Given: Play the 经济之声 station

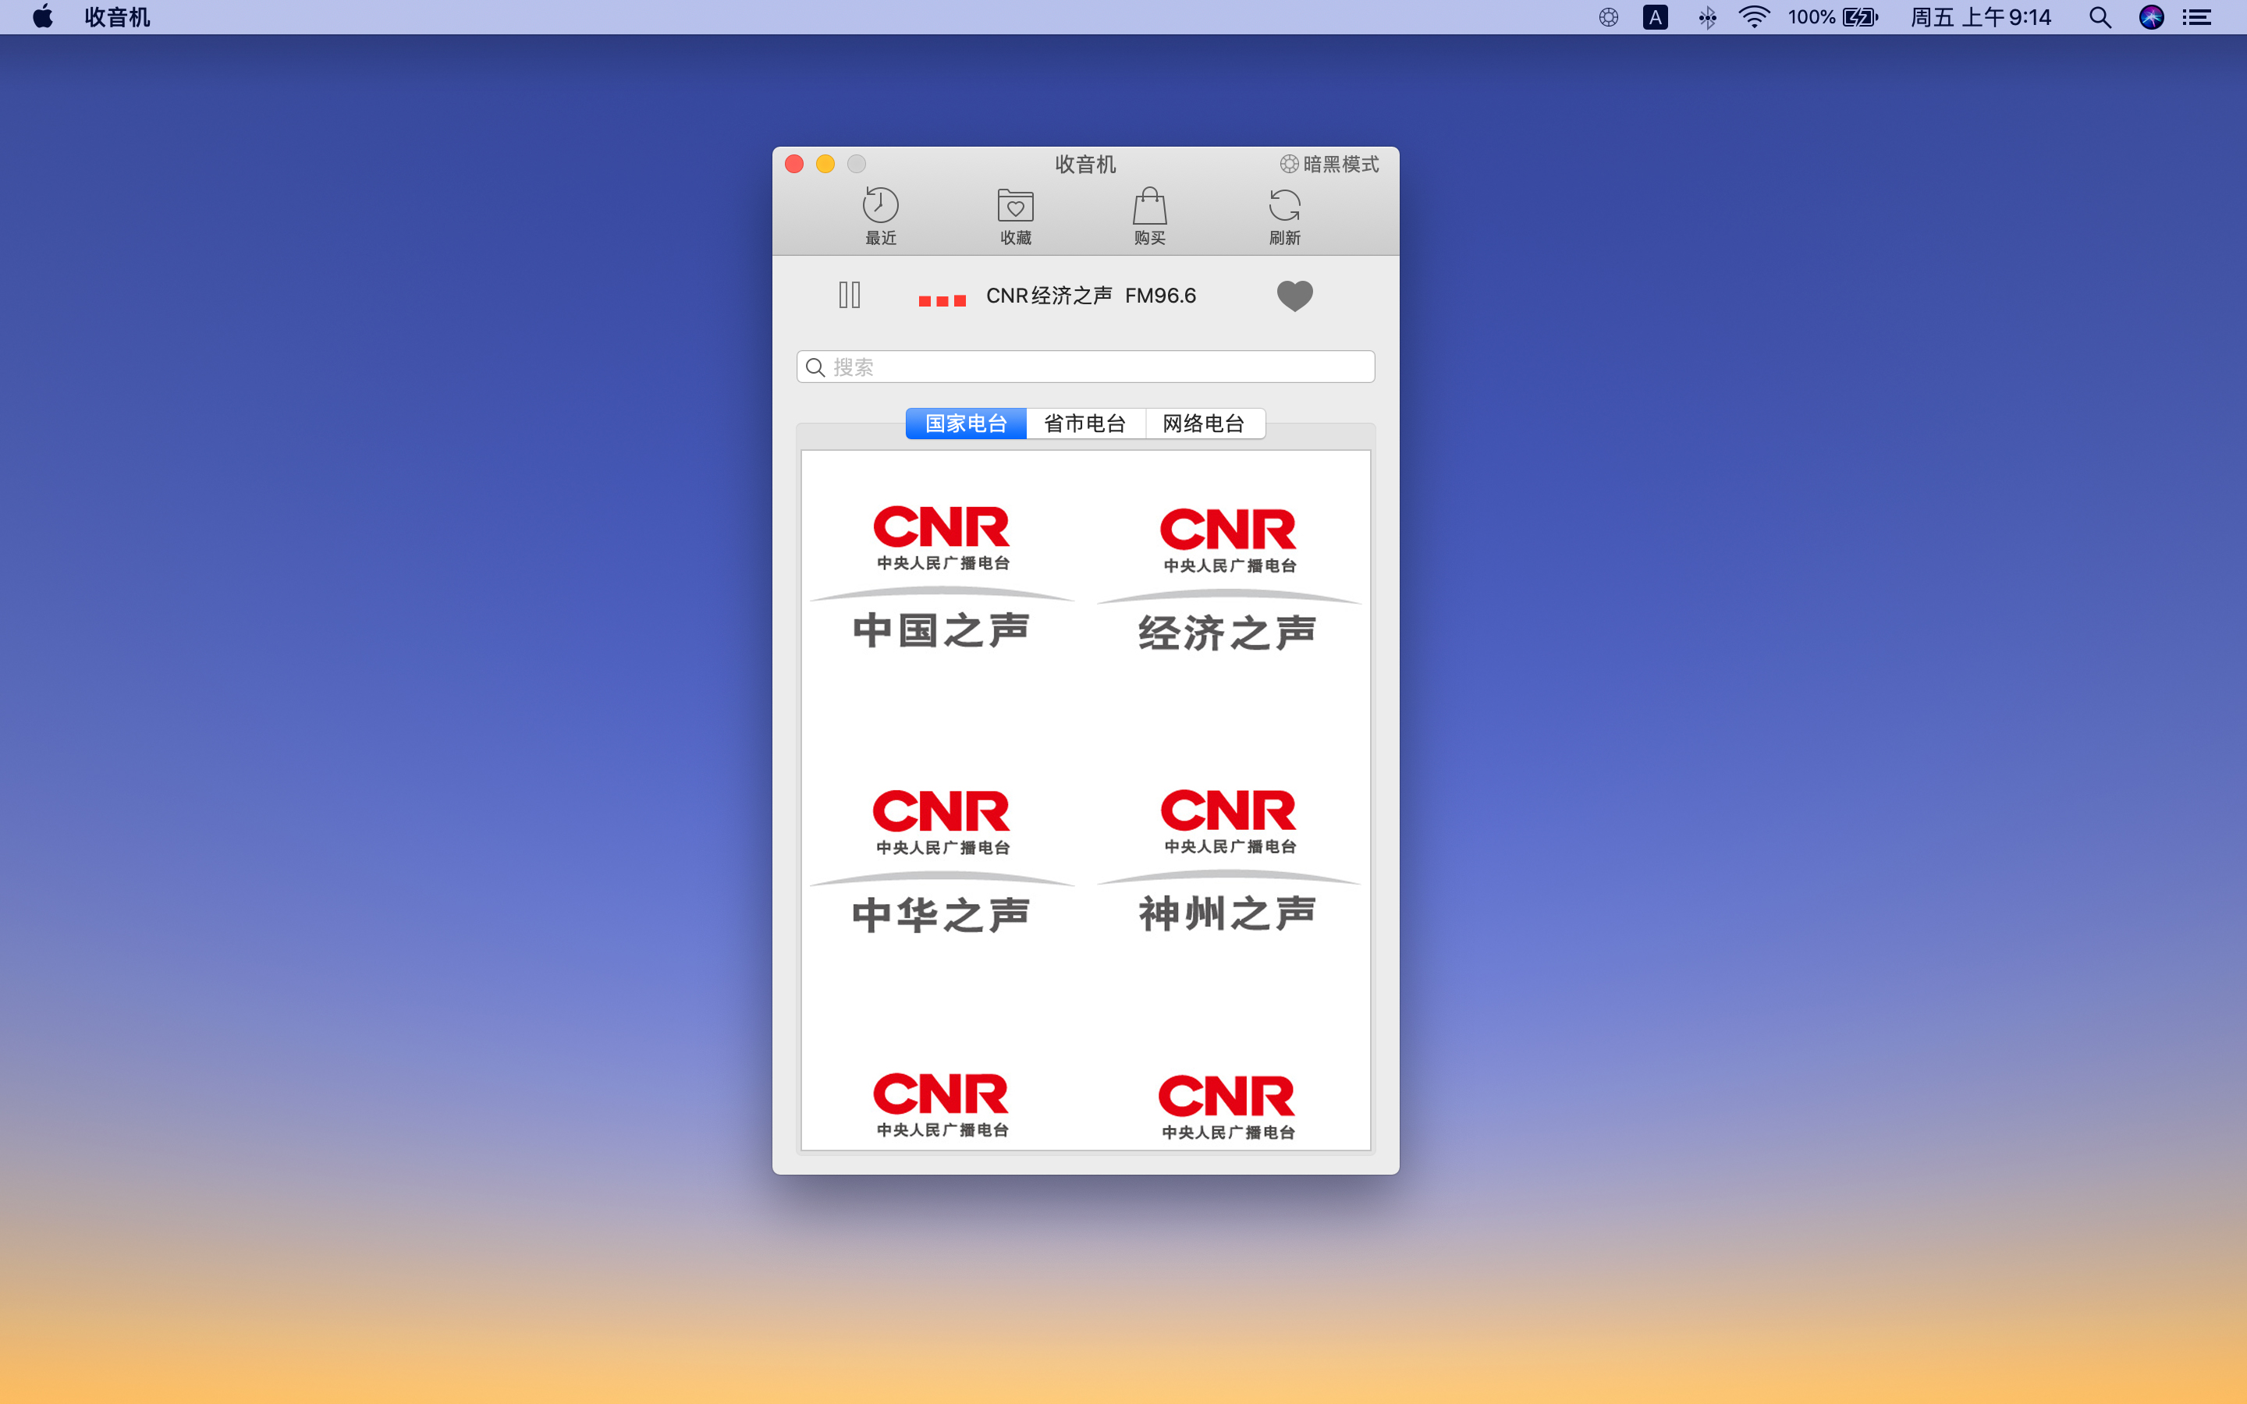Looking at the screenshot, I should [1228, 580].
